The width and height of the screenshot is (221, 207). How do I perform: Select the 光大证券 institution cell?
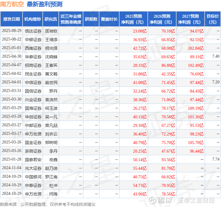point(33,168)
